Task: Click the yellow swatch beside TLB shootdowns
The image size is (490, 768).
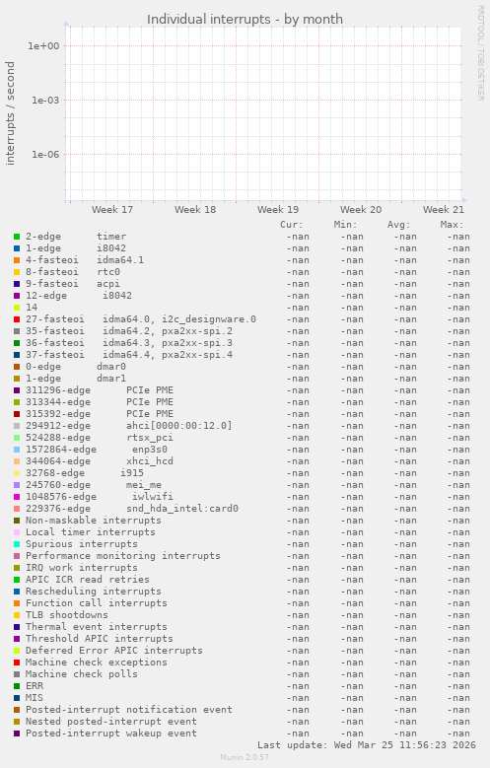Action: click(x=17, y=615)
